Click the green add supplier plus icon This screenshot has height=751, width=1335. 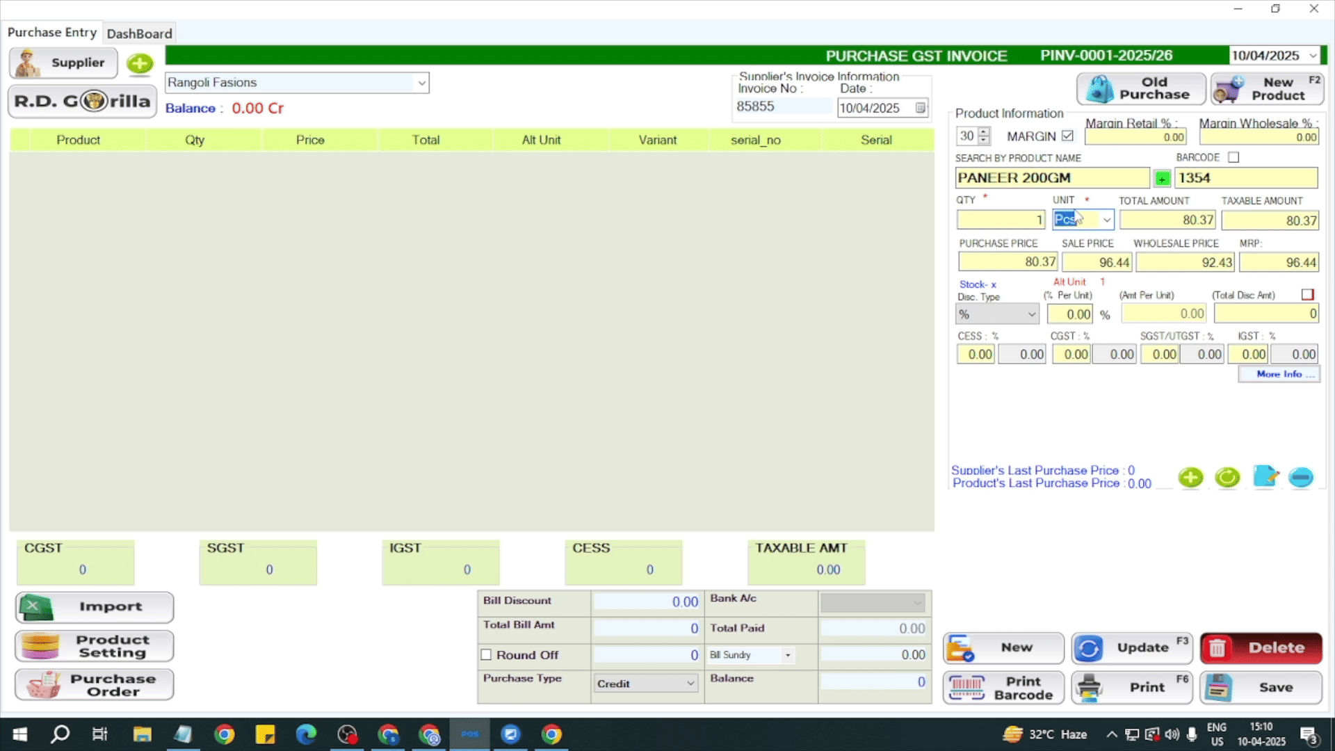pos(140,64)
